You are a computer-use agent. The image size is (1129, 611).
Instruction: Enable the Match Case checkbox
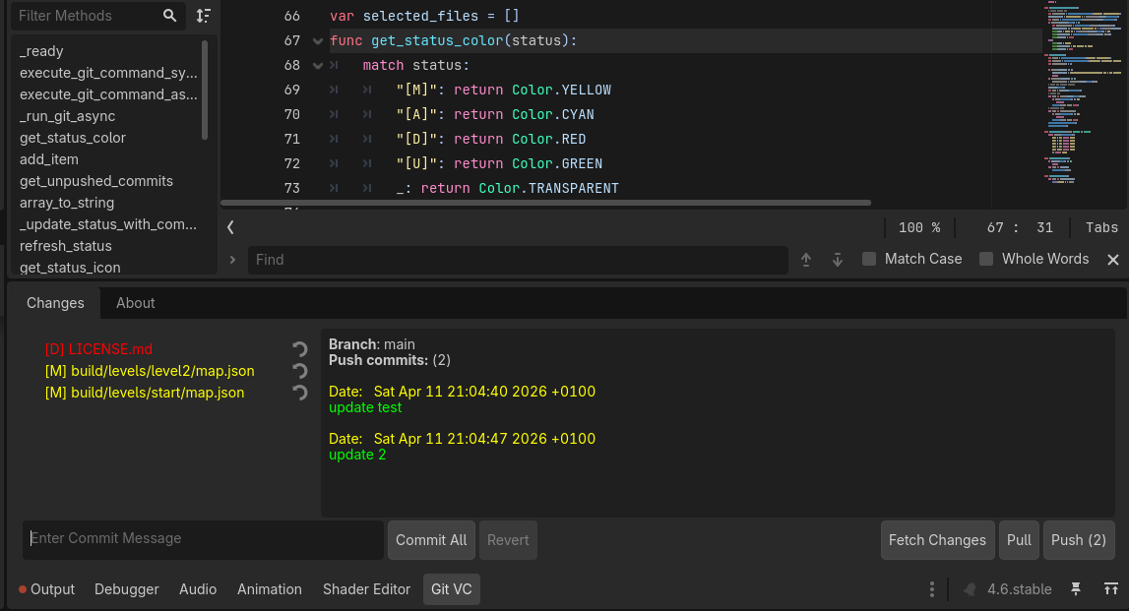pyautogui.click(x=869, y=259)
